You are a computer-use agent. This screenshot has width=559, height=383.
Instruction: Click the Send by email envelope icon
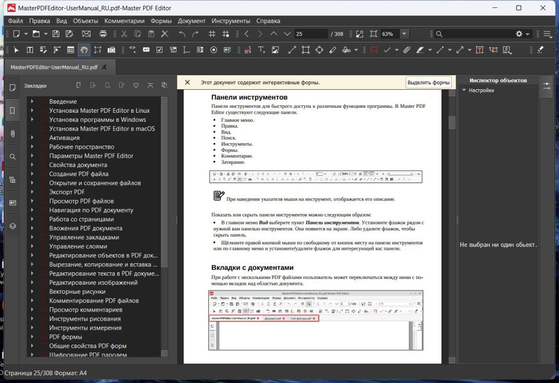[x=86, y=34]
